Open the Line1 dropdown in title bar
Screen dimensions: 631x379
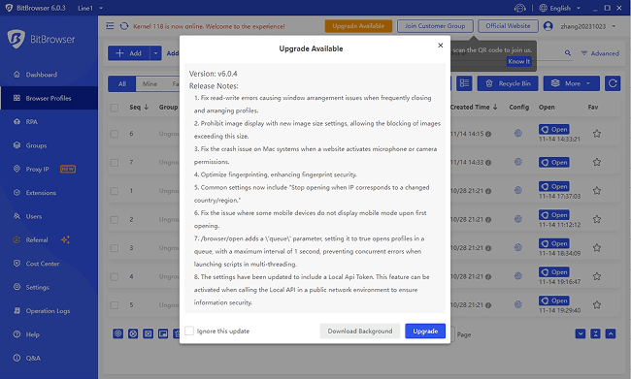pyautogui.click(x=90, y=8)
